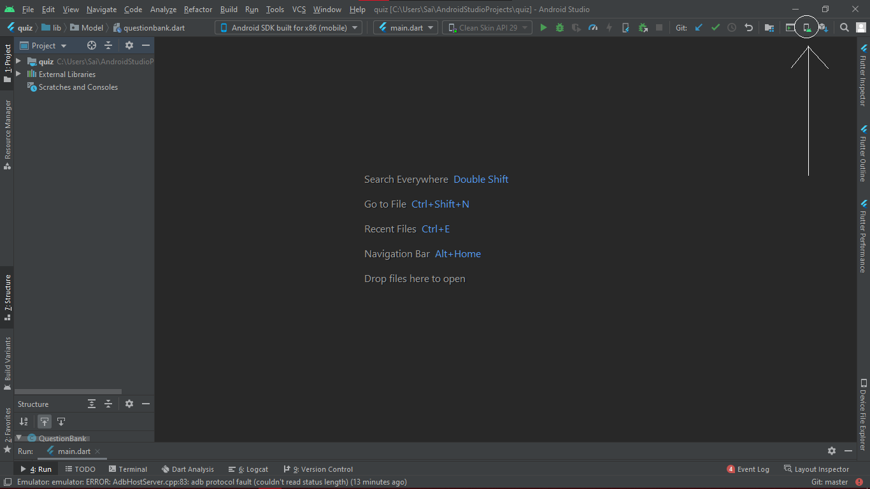Viewport: 870px width, 489px height.
Task: Update project with the blue Git arrow
Action: (699, 27)
